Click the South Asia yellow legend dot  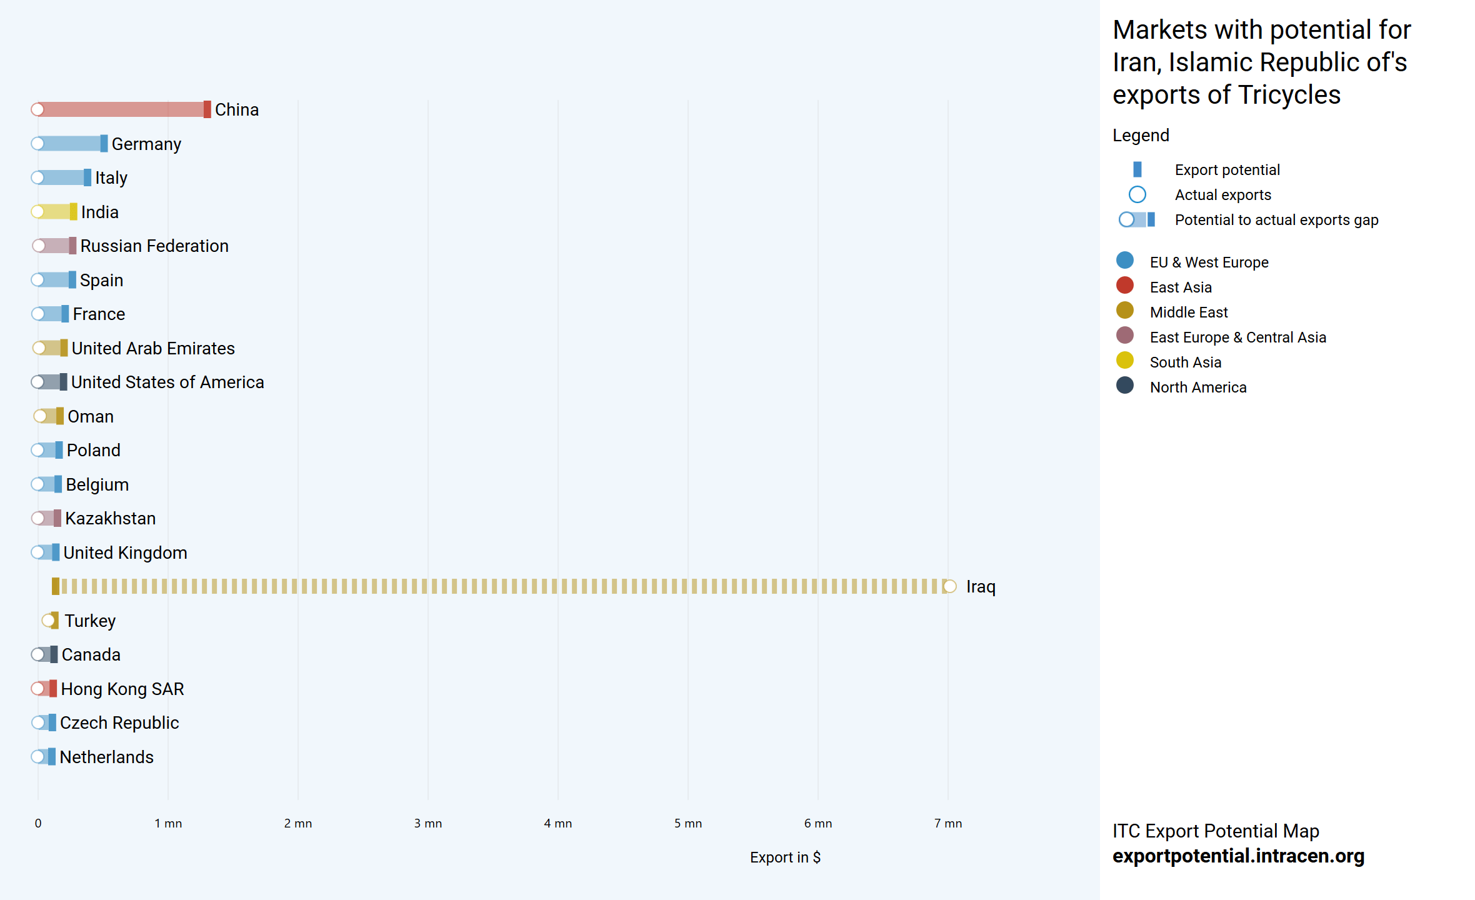click(x=1124, y=361)
